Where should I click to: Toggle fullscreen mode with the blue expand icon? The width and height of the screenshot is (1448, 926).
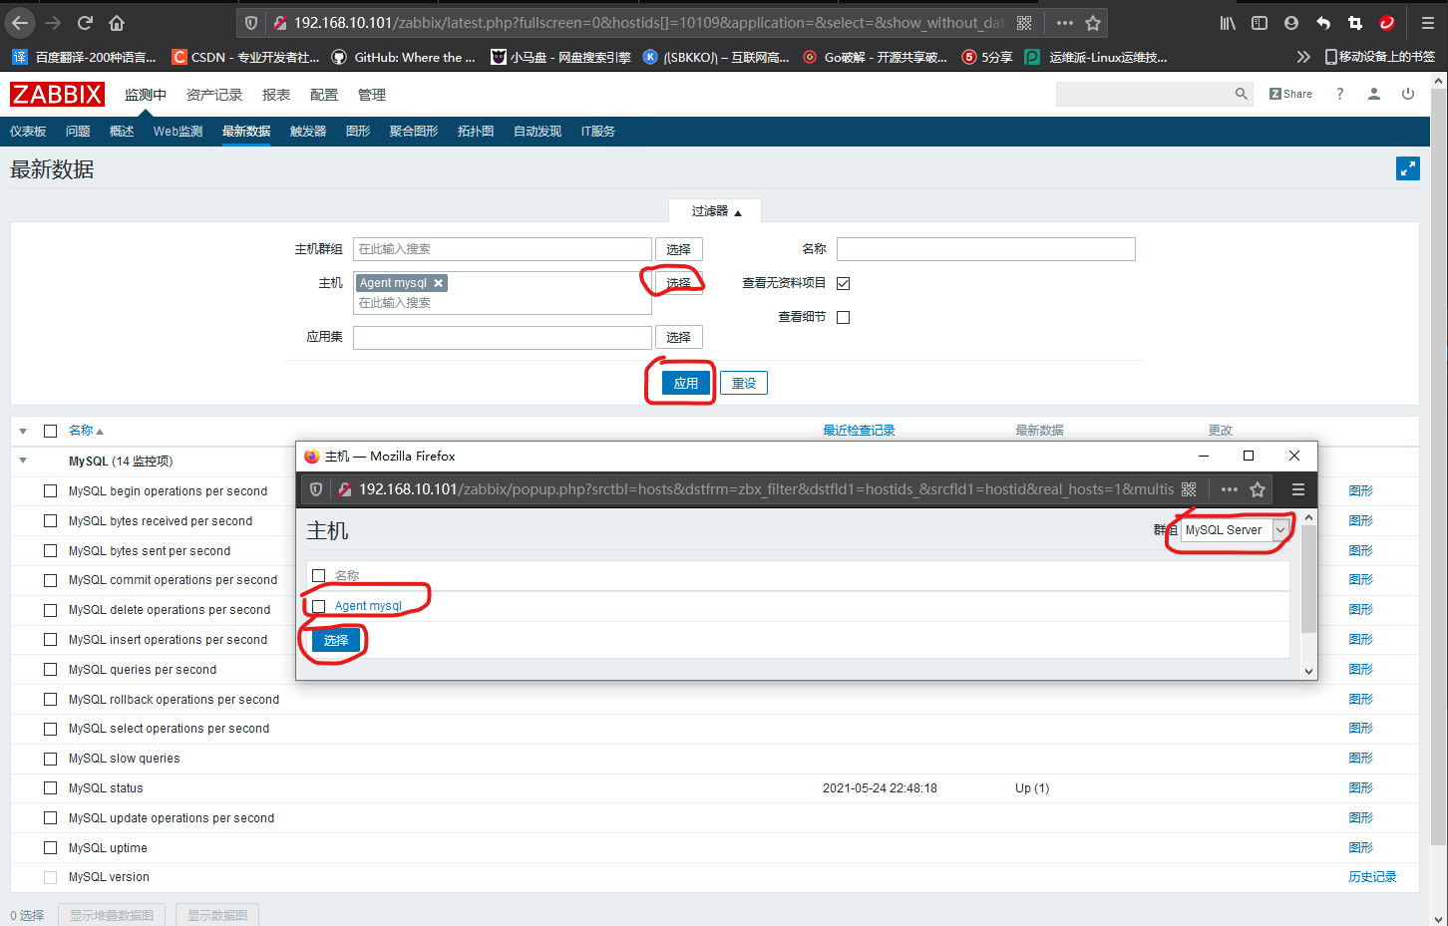pos(1407,168)
